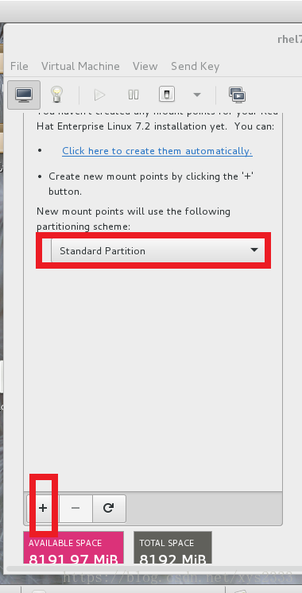The image size is (302, 593).
Task: Click the horizontal scrollbar below the installer
Action: (151, 569)
